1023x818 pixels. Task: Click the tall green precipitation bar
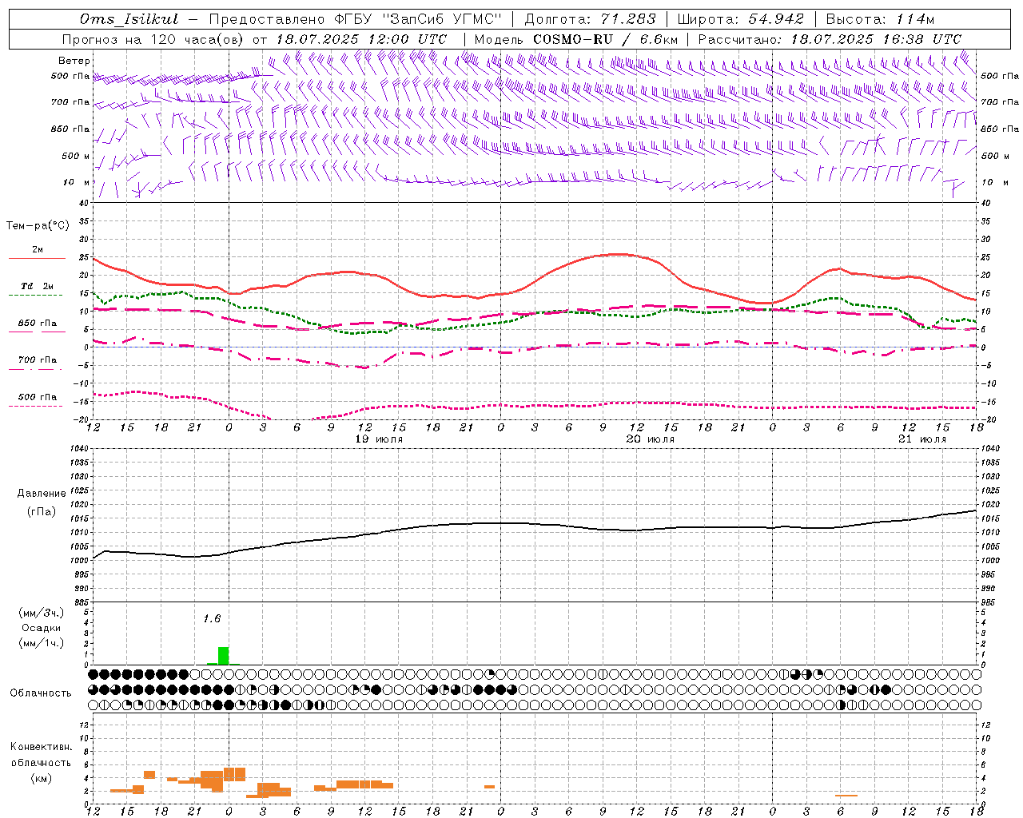click(x=223, y=656)
